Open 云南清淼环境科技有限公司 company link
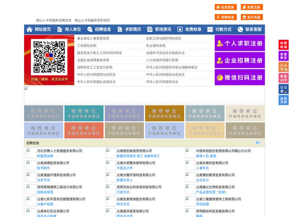The image size is (289, 217). click(x=57, y=175)
